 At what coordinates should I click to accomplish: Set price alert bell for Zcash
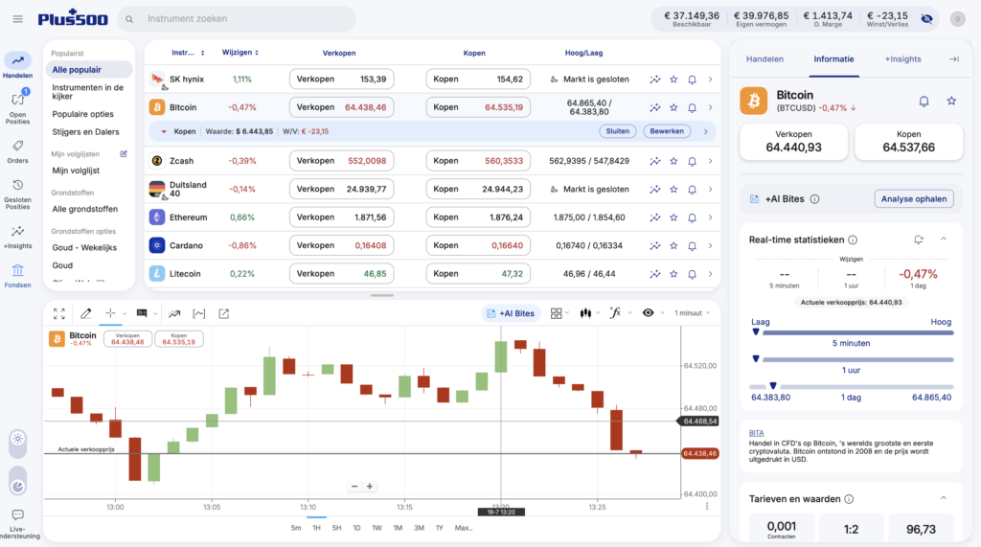point(692,162)
